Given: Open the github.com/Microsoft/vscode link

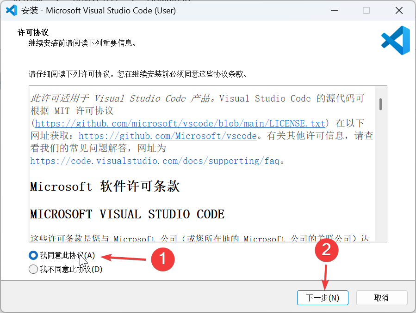Looking at the screenshot, I should coord(168,136).
